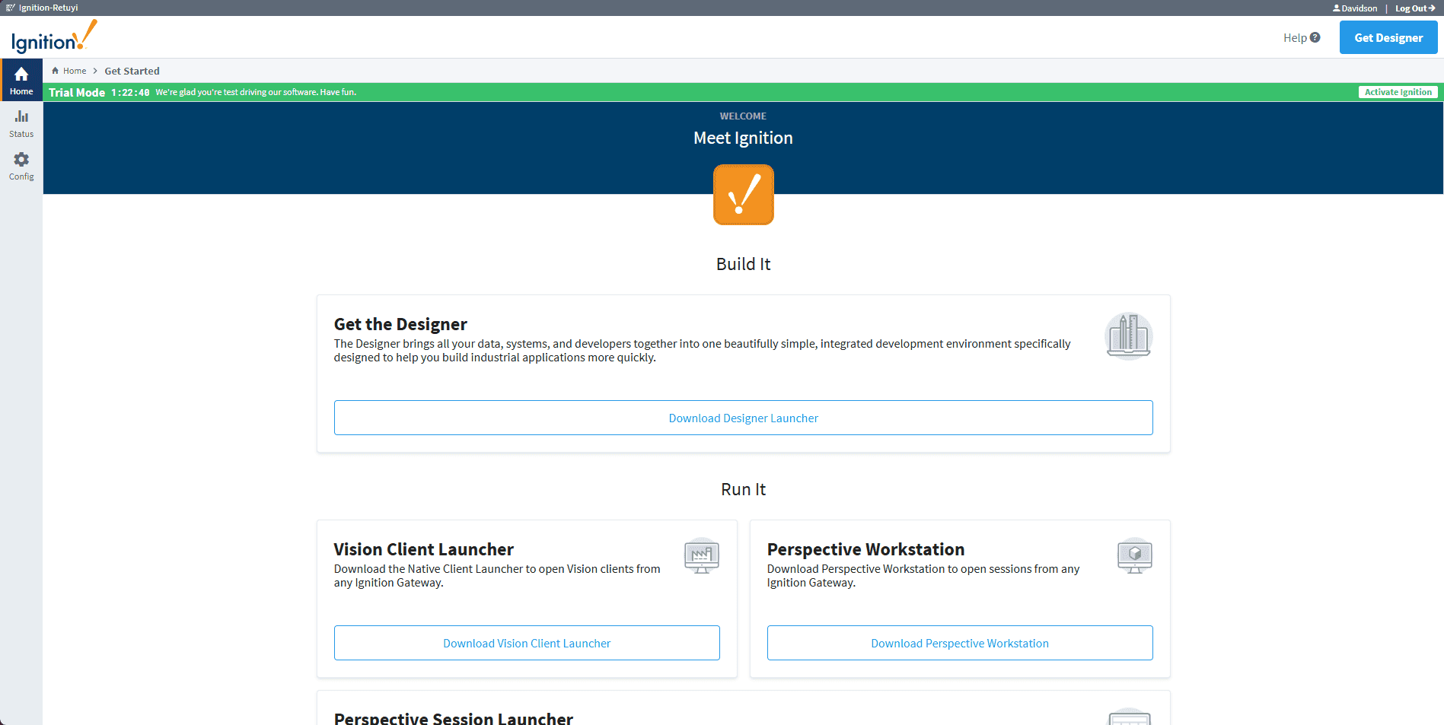Viewport: 1444px width, 725px height.
Task: Open the Home section in the sidebar
Action: (21, 81)
